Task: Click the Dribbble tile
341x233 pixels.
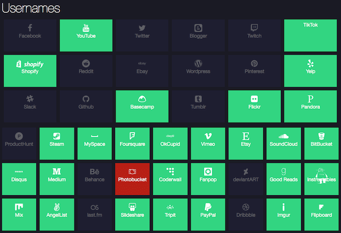Action: click(x=246, y=214)
